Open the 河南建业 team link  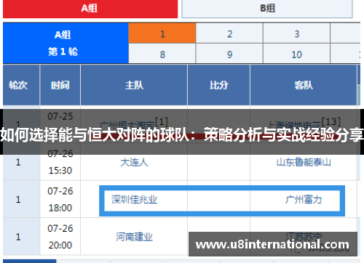(x=134, y=237)
